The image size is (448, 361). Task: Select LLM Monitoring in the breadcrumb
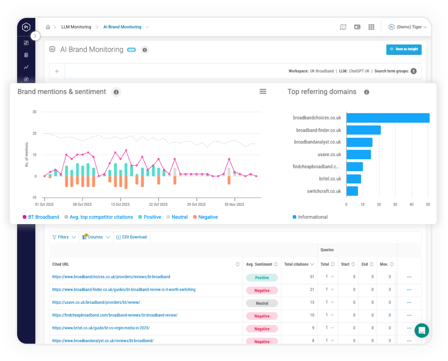click(76, 27)
